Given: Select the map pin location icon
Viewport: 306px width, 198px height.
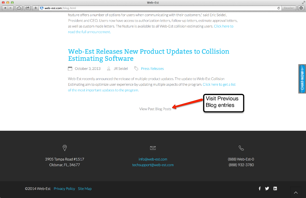Looking at the screenshot, I should [65, 148].
